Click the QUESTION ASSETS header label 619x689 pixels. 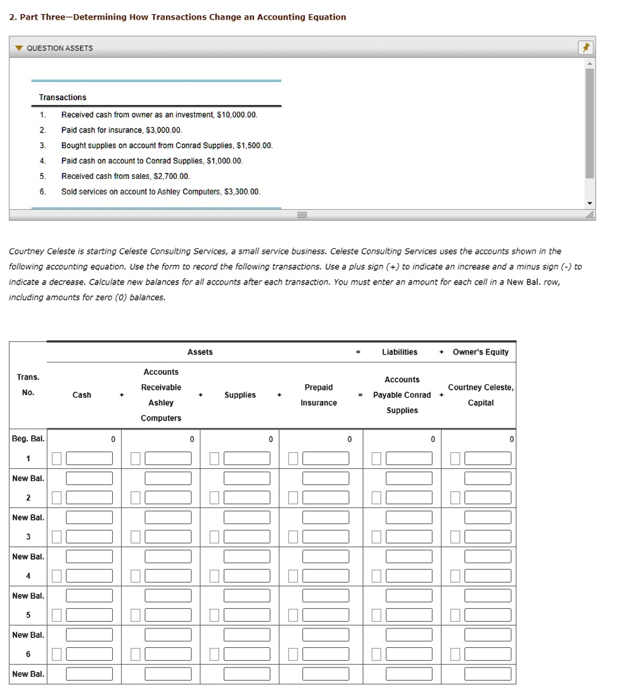[x=60, y=48]
